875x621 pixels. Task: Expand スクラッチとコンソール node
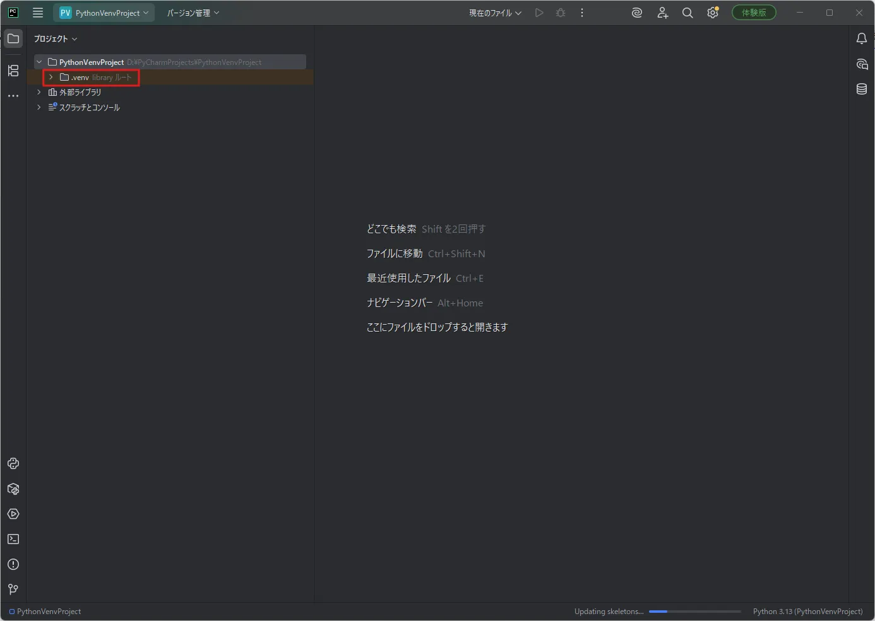39,107
